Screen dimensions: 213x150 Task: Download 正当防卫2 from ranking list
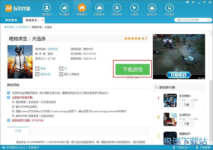click(186, 124)
